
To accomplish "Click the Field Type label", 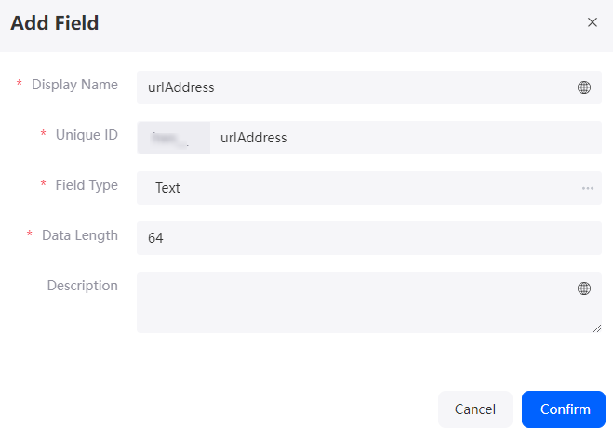I will coord(87,185).
